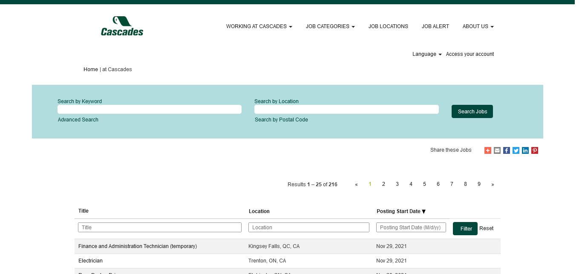Click the Search Jobs button
This screenshot has height=274, width=582.
coord(472,112)
